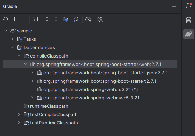Select the Dependencies folder row
The height and width of the screenshot is (136, 195).
click(90, 47)
